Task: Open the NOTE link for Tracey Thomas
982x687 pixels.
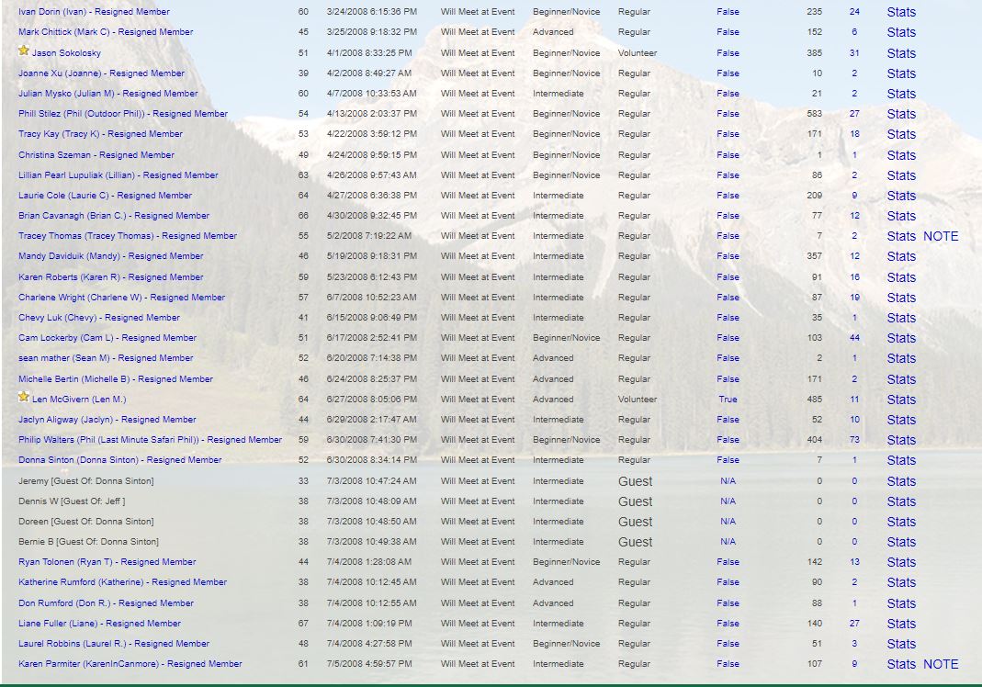Action: coord(940,236)
